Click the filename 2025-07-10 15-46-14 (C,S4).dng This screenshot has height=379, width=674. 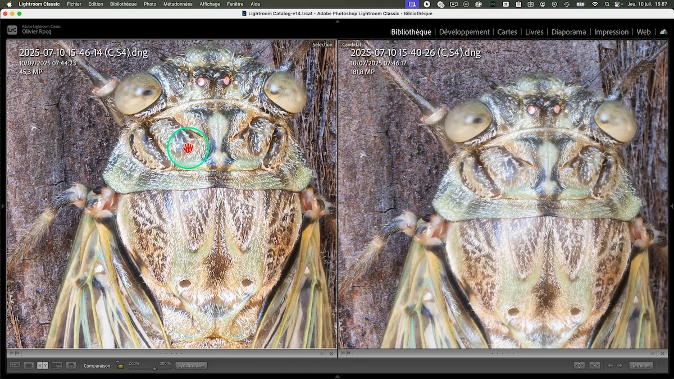pos(84,53)
